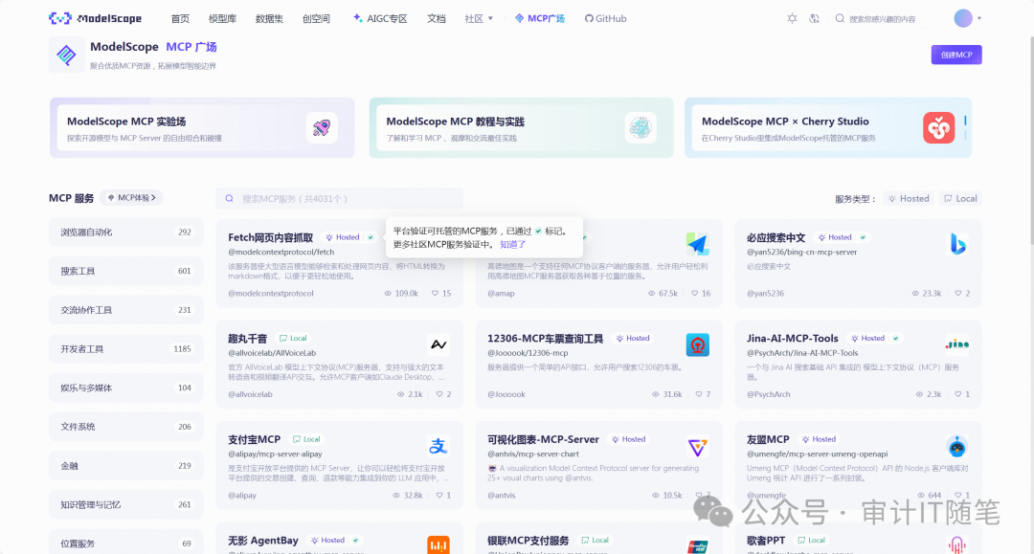The width and height of the screenshot is (1034, 554).
Task: Select 搜索工具 category
Action: coord(126,272)
